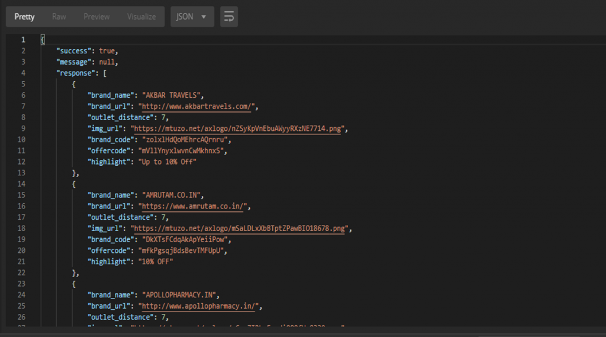Select the value "APOLLOPHARMACY.IN"
The image size is (606, 337).
[179, 295]
